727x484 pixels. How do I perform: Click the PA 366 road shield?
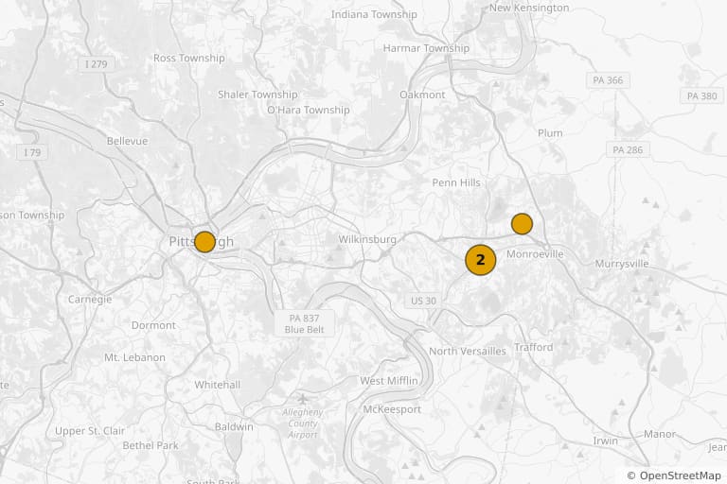[x=608, y=80]
